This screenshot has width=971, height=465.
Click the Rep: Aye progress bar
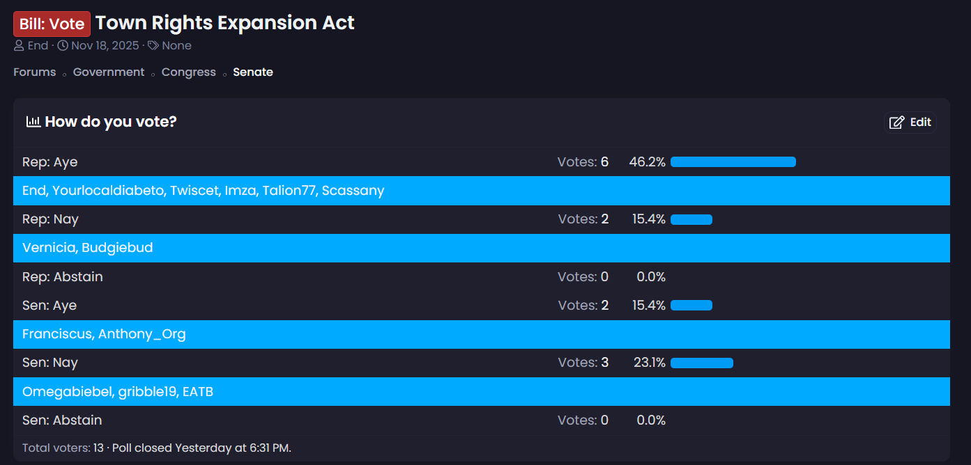pos(733,162)
